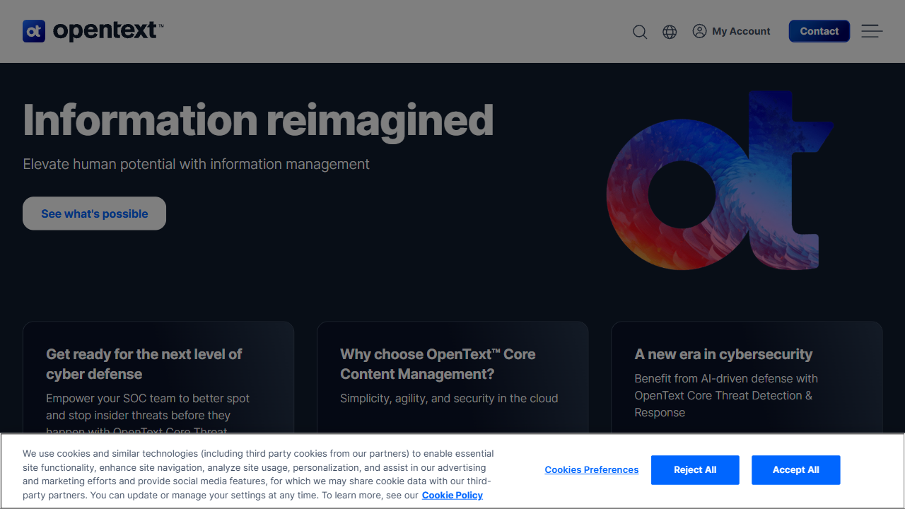Click 'Simplicity, agility, and security in the cloud' text

(449, 398)
